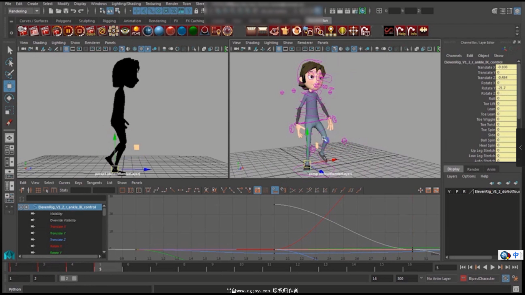Image resolution: width=525 pixels, height=295 pixels.
Task: Activate the Move tool in toolbox
Action: click(x=10, y=86)
